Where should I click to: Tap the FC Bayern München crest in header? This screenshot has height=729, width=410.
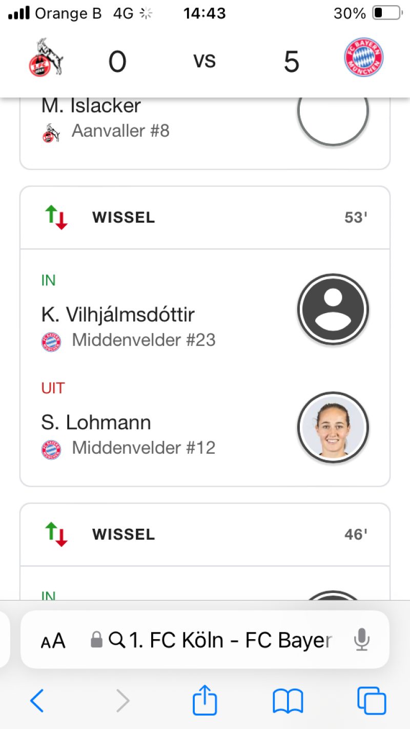pyautogui.click(x=364, y=57)
